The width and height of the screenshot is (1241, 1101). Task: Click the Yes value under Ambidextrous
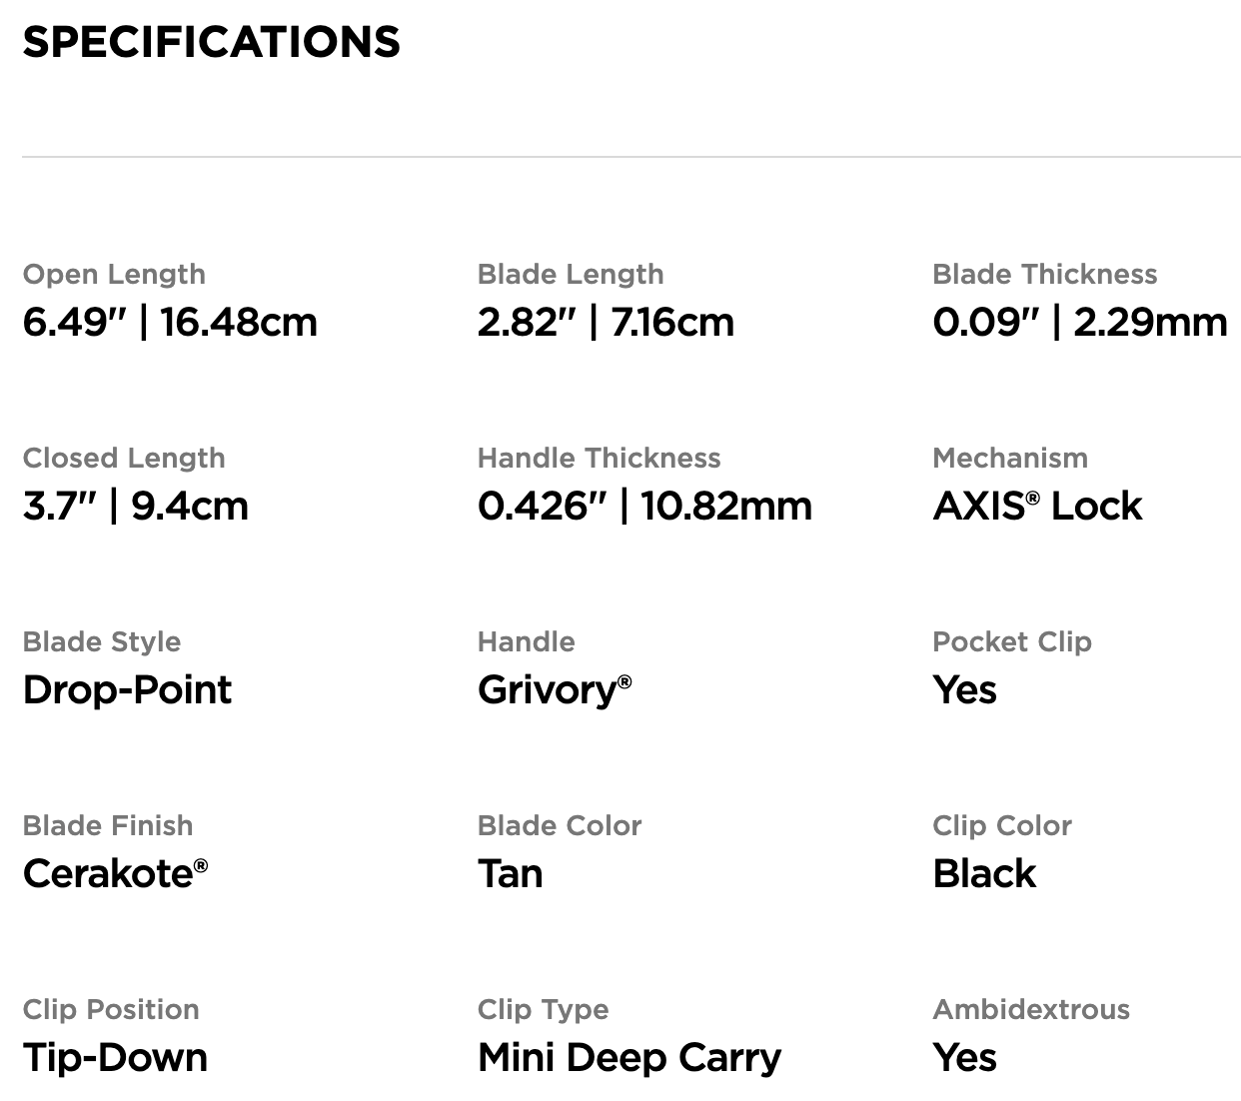tap(964, 1057)
